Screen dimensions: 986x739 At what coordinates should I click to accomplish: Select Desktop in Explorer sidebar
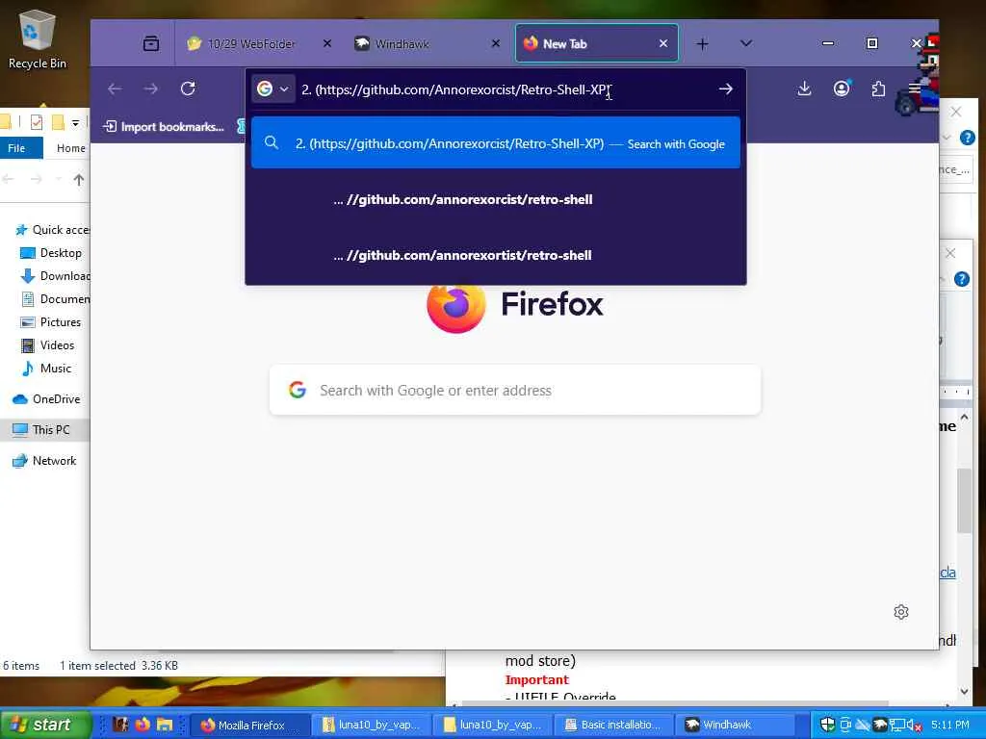pos(53,253)
